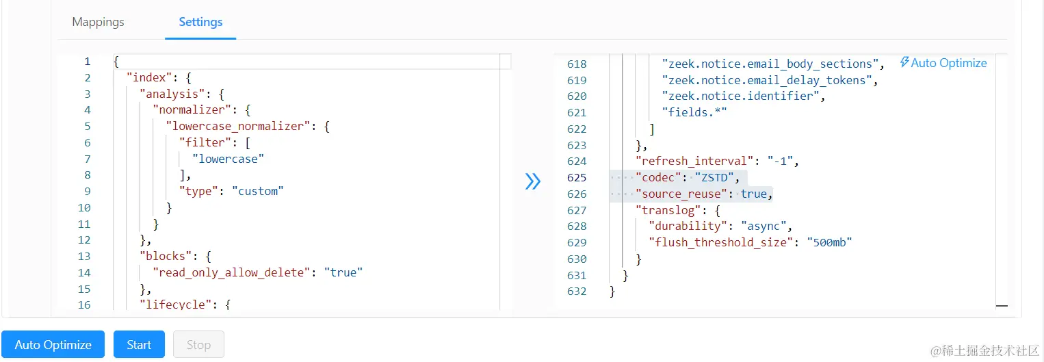Viewport: 1044px width, 362px height.
Task: Click the "lifecycle" key on line 16
Action: click(175, 305)
